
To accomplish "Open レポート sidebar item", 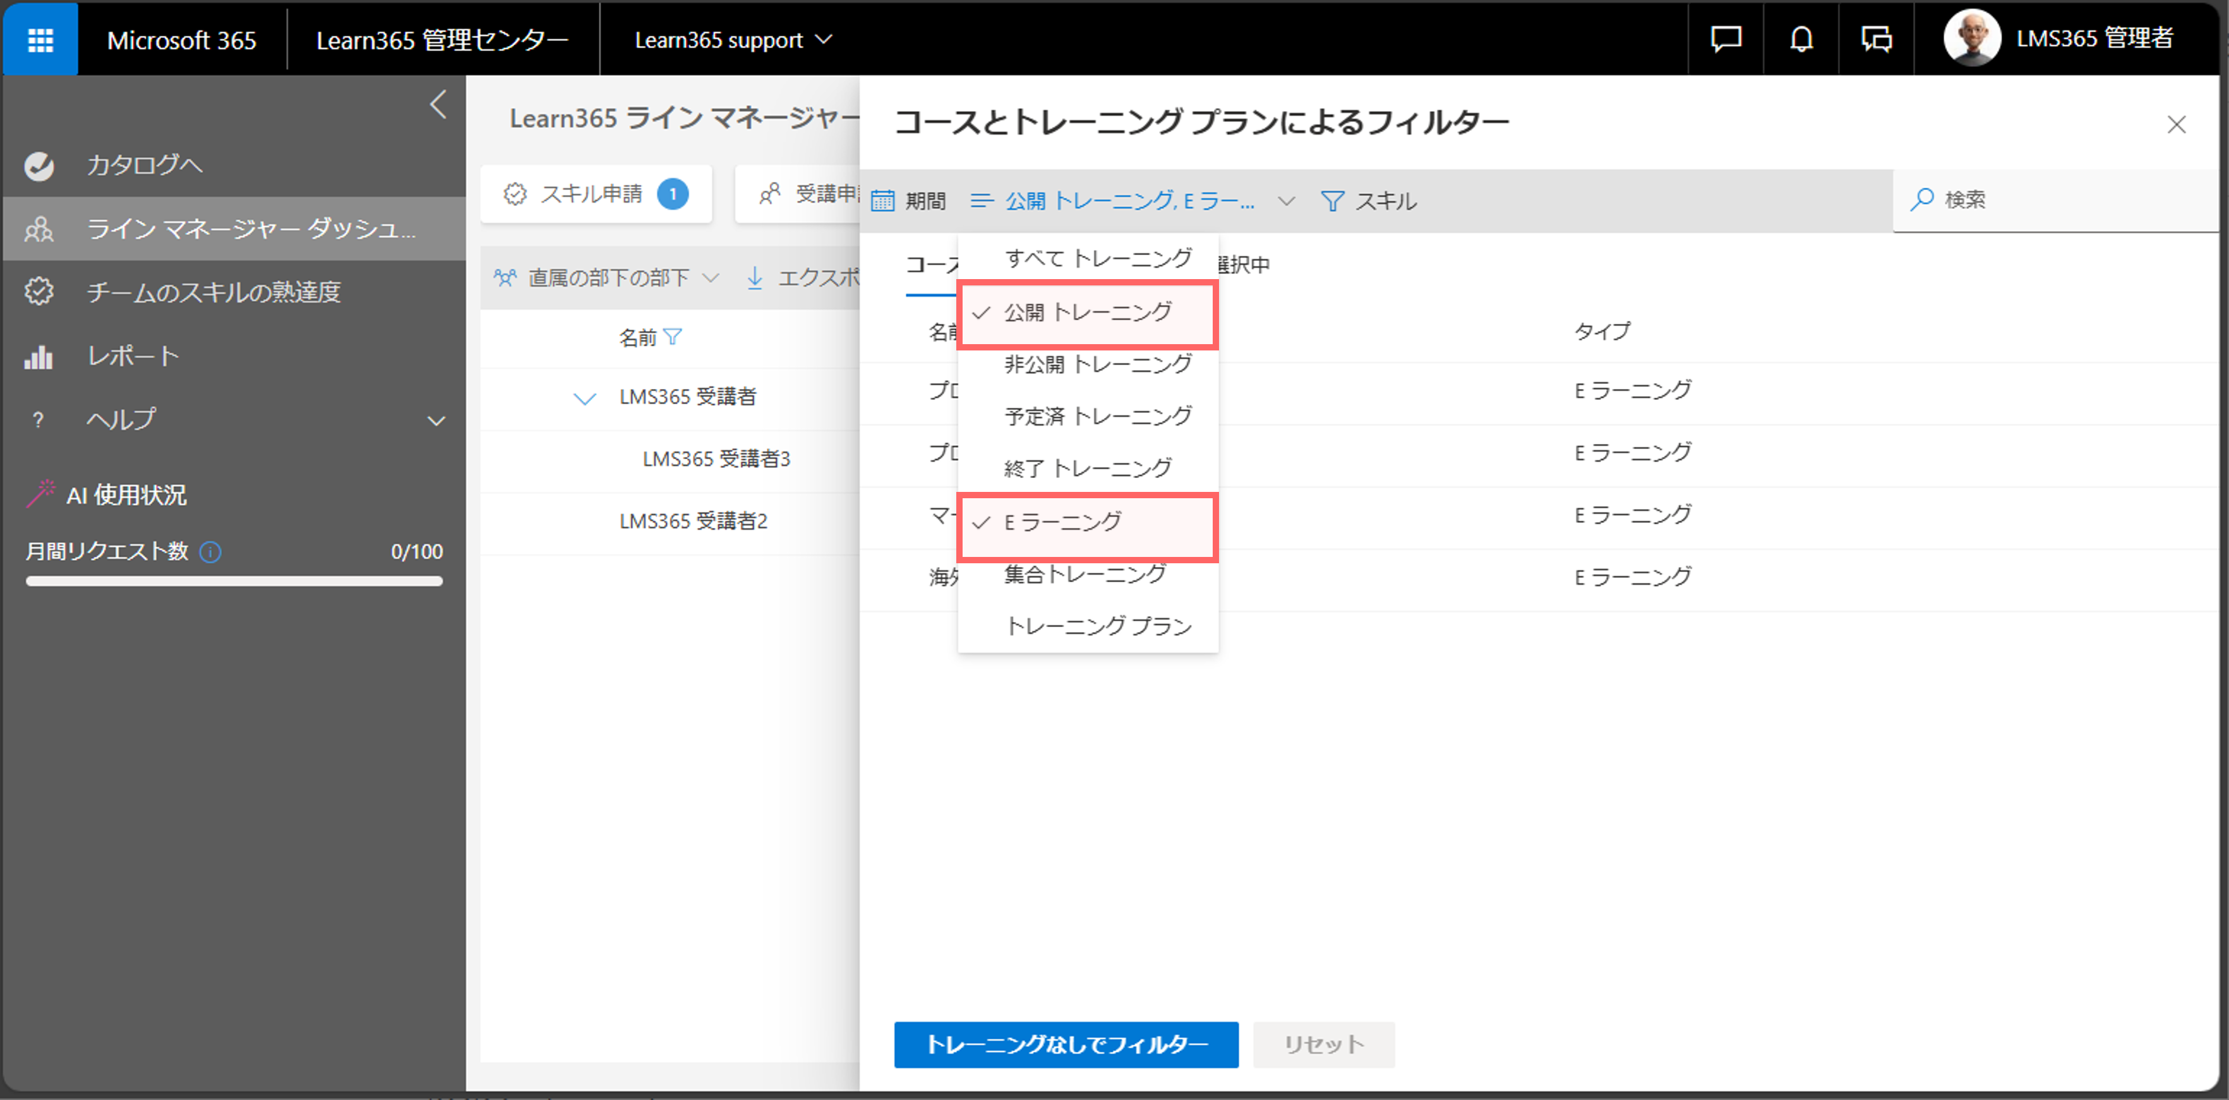I will tap(234, 356).
